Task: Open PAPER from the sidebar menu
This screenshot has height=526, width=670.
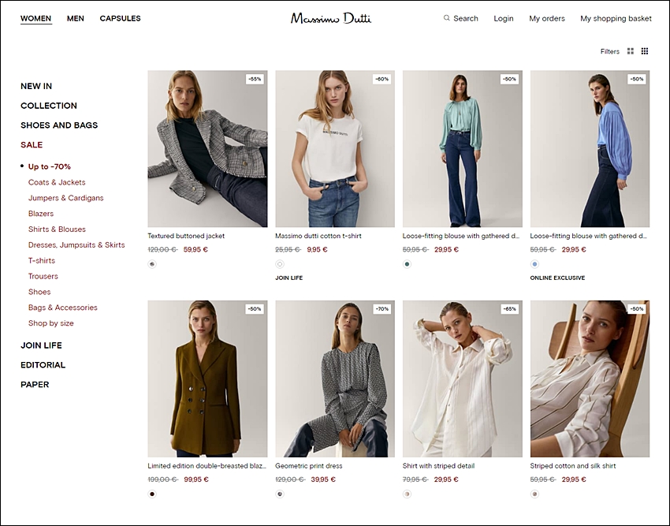Action: click(x=35, y=385)
